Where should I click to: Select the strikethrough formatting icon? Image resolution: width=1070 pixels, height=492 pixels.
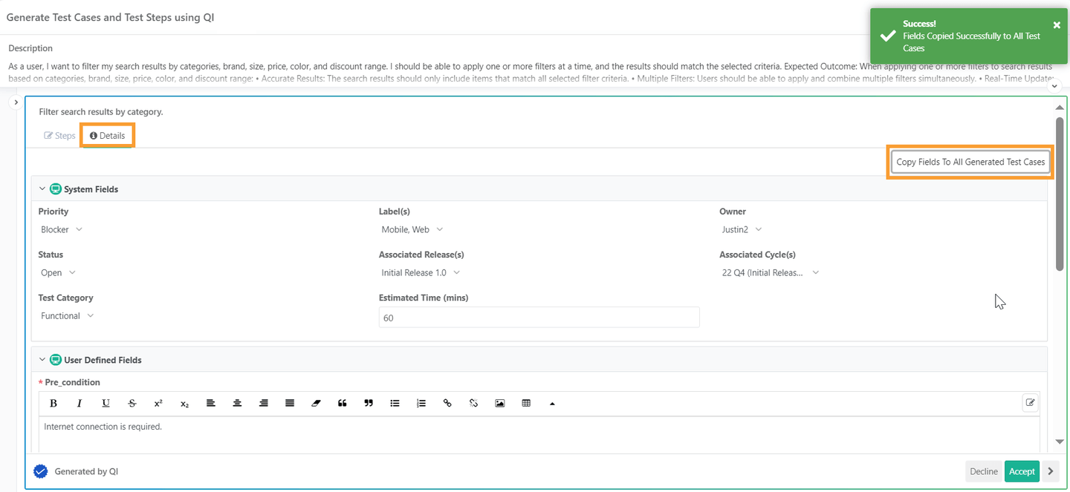coord(132,403)
